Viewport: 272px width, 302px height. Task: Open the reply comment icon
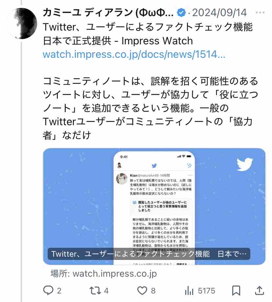[48, 290]
